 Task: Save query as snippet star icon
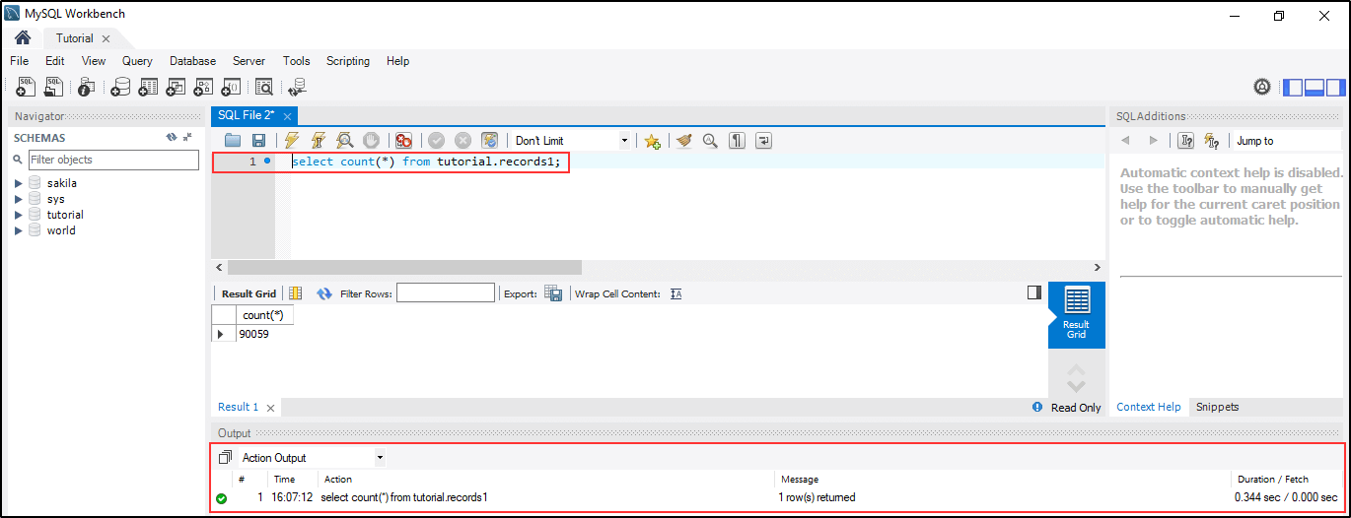pos(652,141)
